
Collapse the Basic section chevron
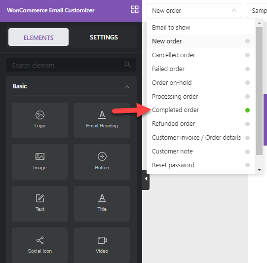(127, 87)
